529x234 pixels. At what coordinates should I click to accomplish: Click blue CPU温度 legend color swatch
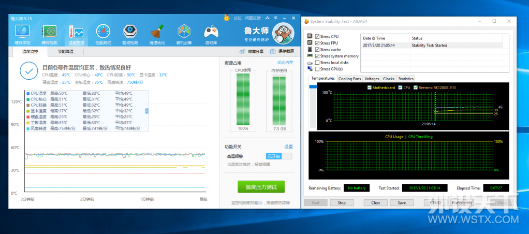coord(28,93)
